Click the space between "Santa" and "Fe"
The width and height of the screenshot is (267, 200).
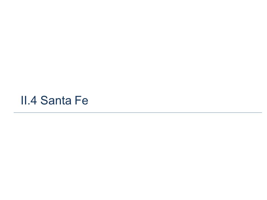[73, 100]
